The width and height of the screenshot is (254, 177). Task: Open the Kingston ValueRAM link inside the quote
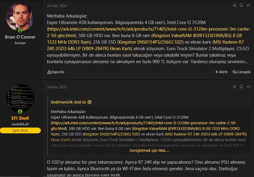pos(145,131)
